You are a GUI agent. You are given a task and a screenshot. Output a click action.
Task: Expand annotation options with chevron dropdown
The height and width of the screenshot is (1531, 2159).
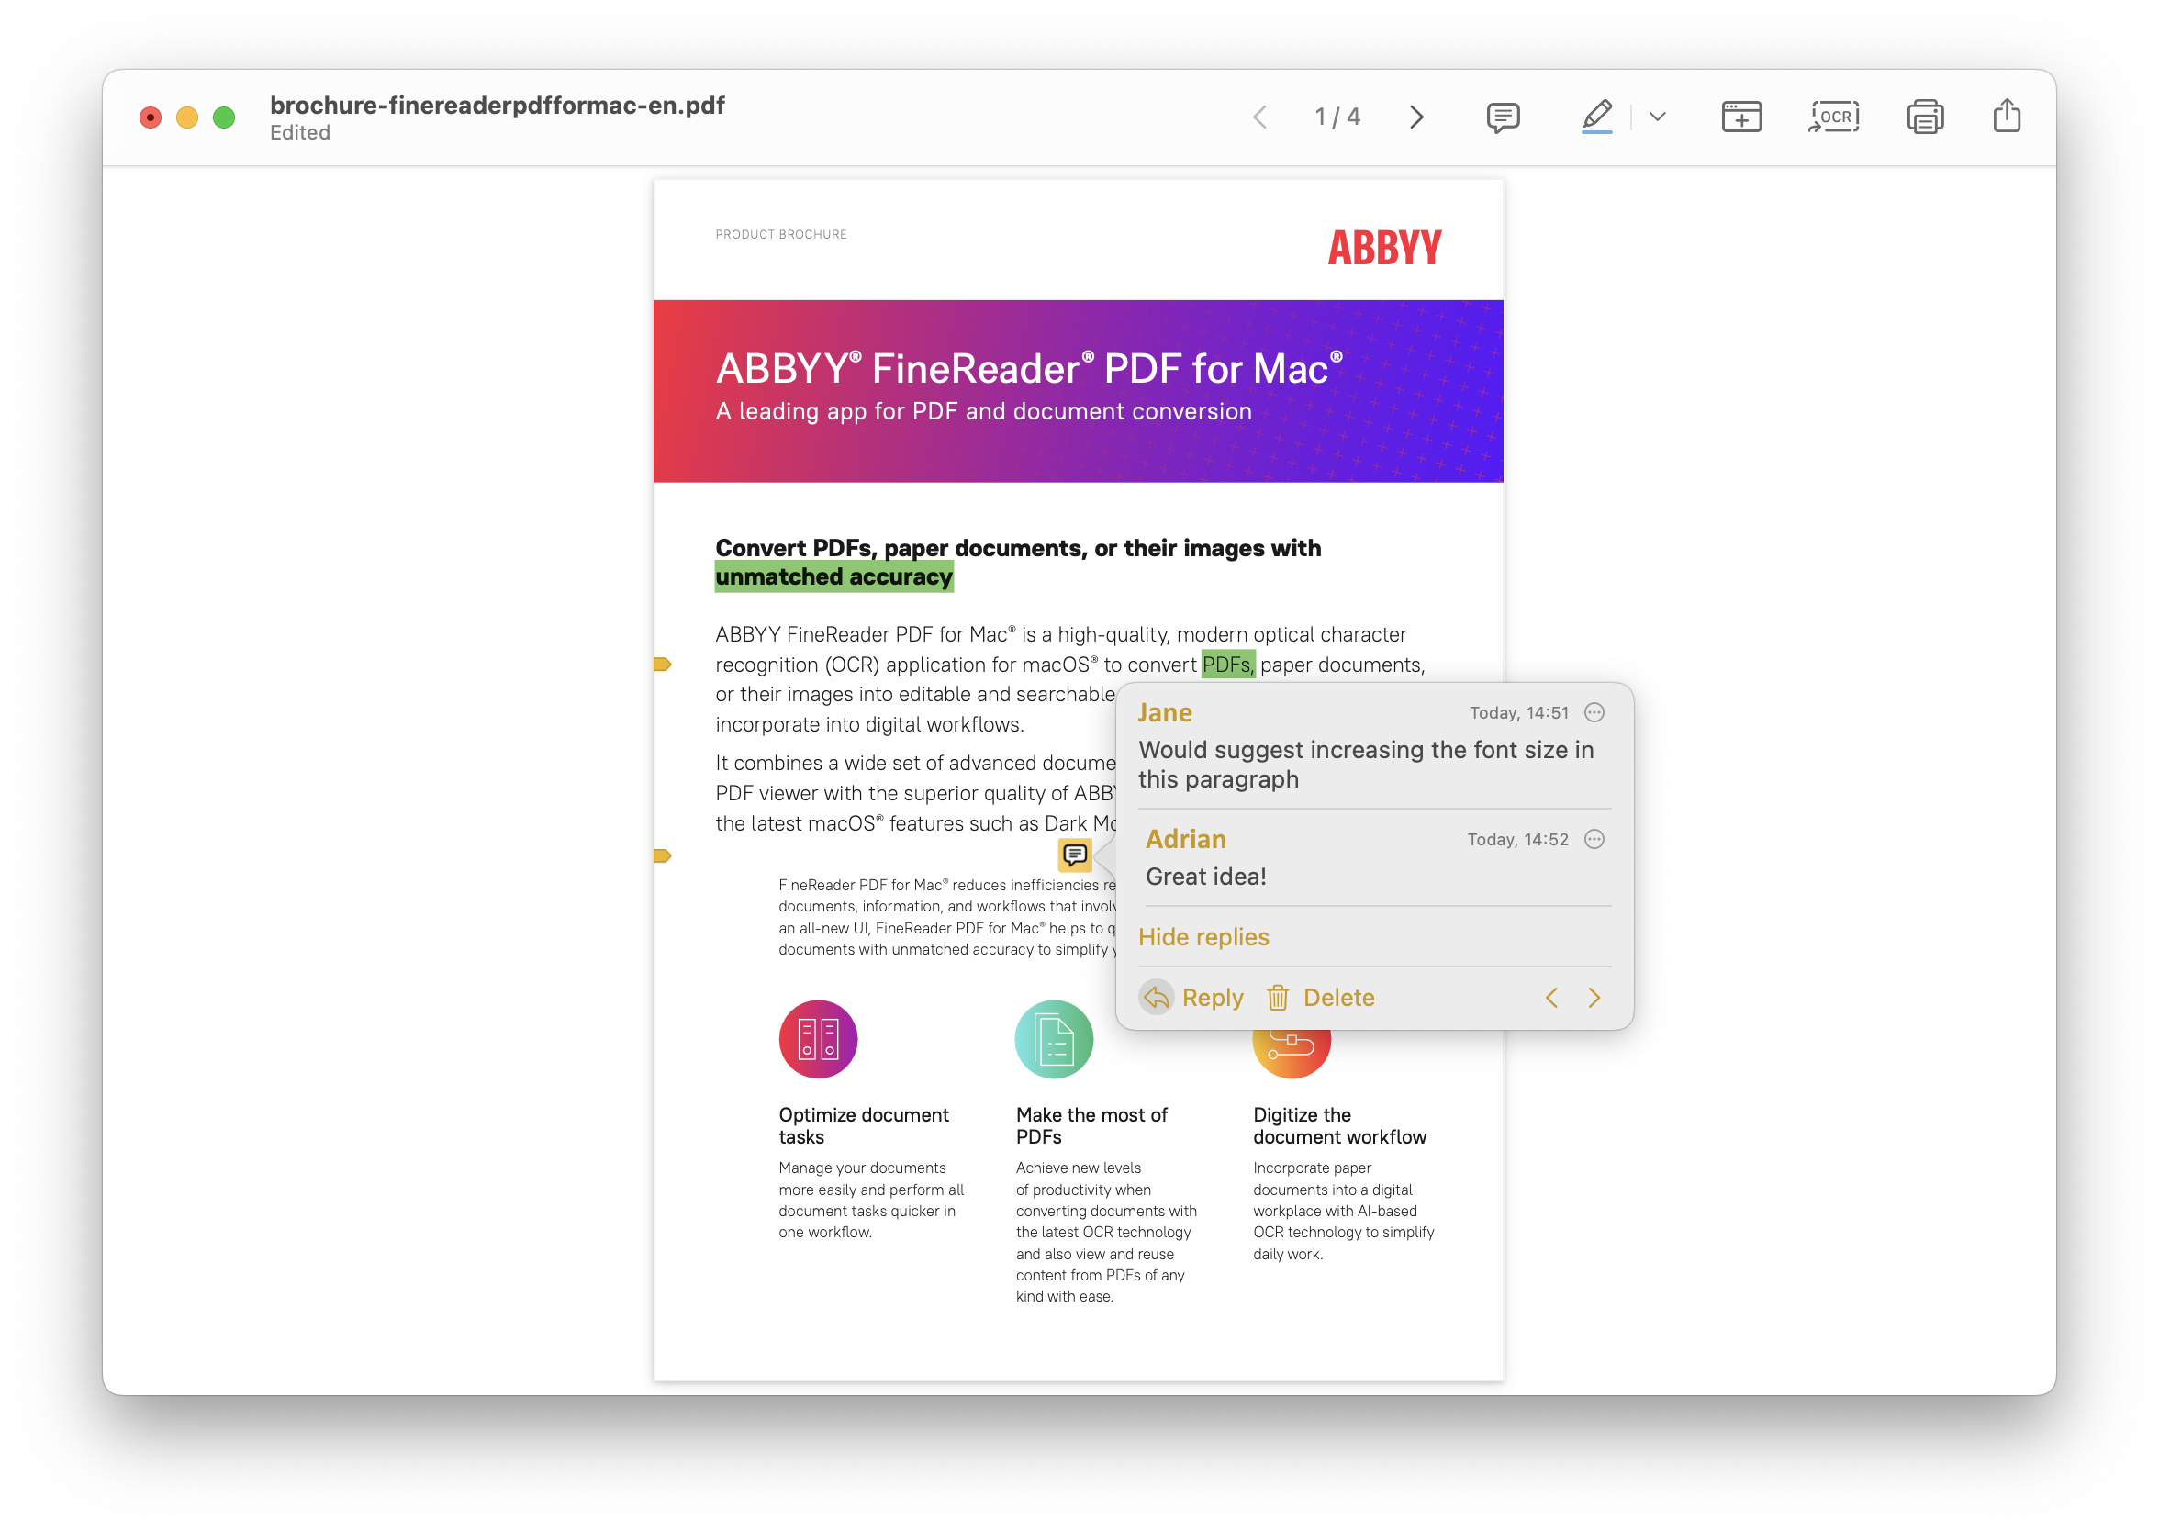pos(1659,116)
